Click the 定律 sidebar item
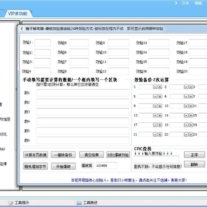This screenshot has width=207, height=207. click(3, 164)
